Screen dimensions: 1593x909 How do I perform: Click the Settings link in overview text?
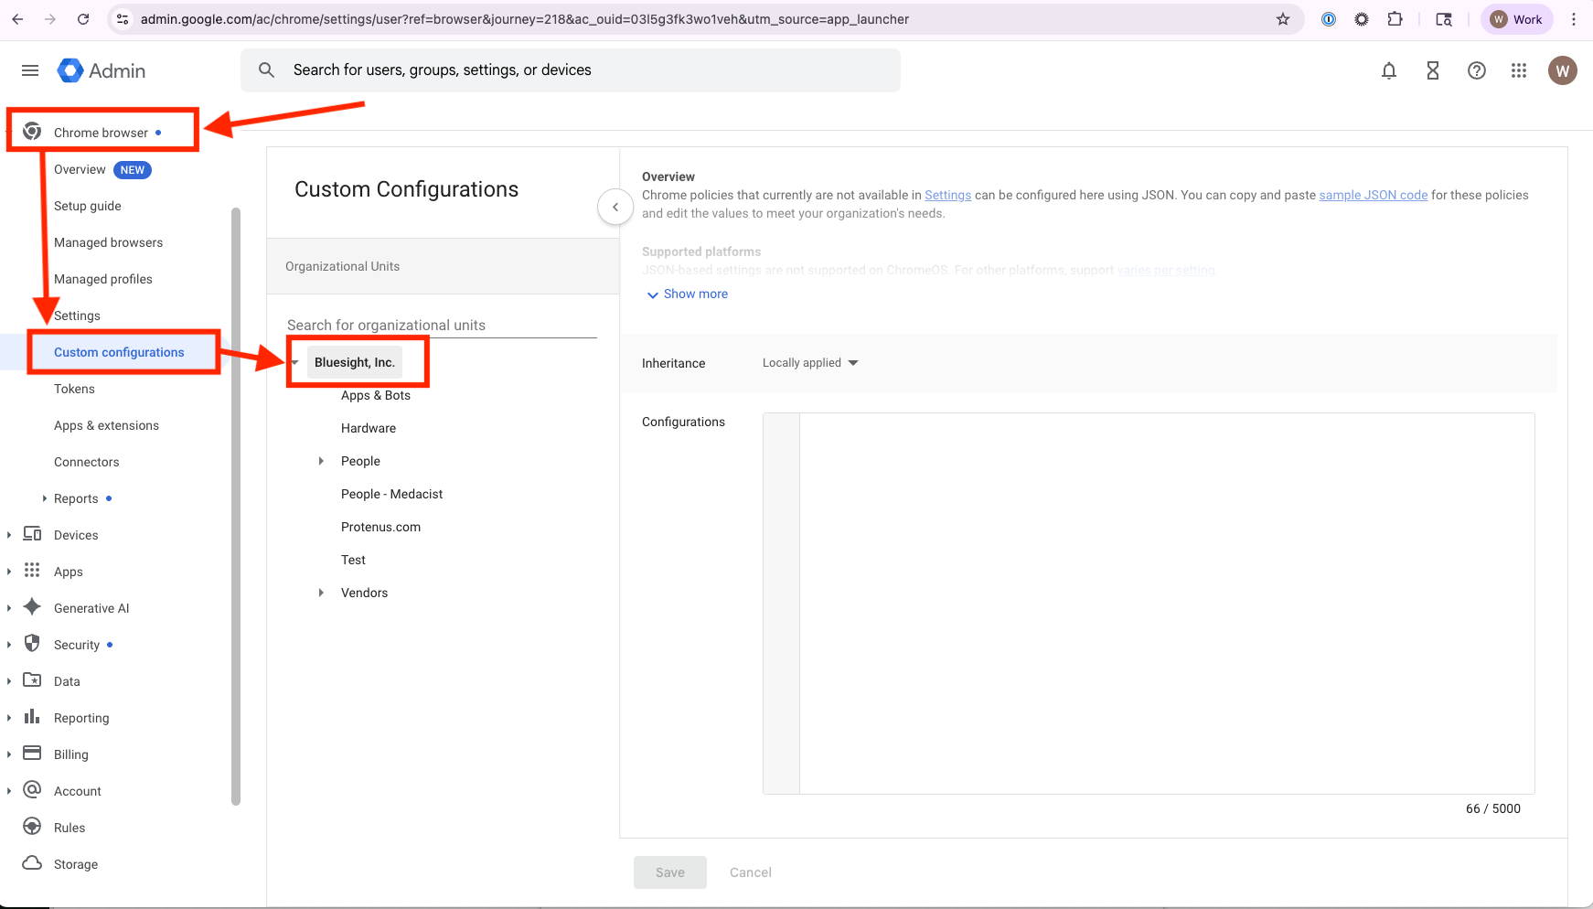pos(947,195)
